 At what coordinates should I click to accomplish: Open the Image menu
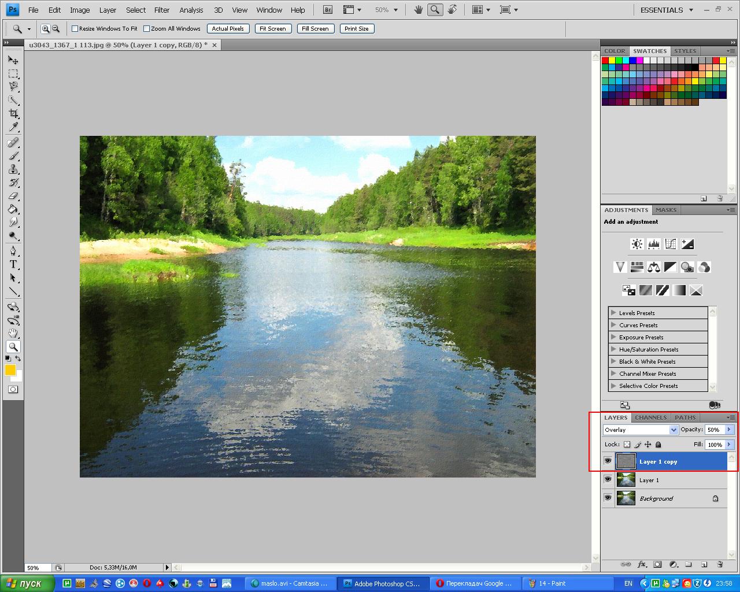click(80, 10)
